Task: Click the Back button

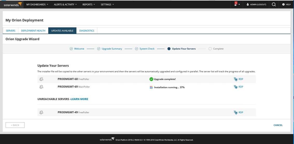Action: point(15,125)
